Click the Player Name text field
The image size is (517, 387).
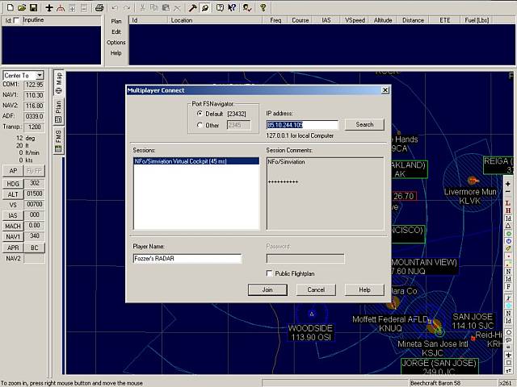click(x=187, y=259)
